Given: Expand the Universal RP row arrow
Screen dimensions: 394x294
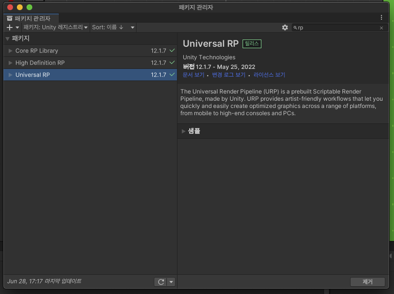Looking at the screenshot, I should point(10,75).
